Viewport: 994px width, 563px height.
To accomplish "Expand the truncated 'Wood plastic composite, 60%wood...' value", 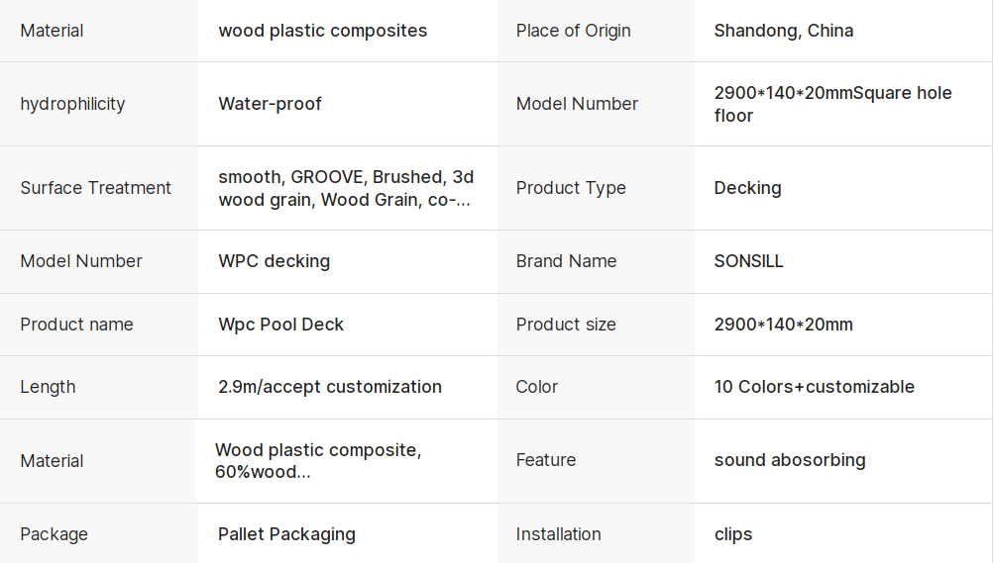I will 317,461.
